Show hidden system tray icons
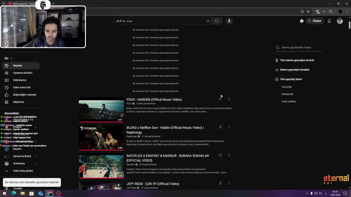 (307, 193)
